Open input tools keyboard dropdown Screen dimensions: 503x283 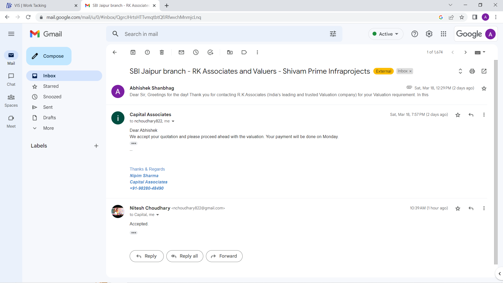[480, 52]
